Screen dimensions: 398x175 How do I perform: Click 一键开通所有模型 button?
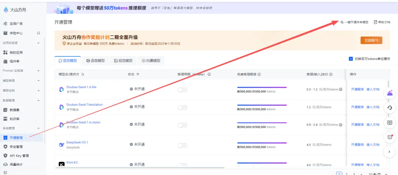pyautogui.click(x=355, y=22)
